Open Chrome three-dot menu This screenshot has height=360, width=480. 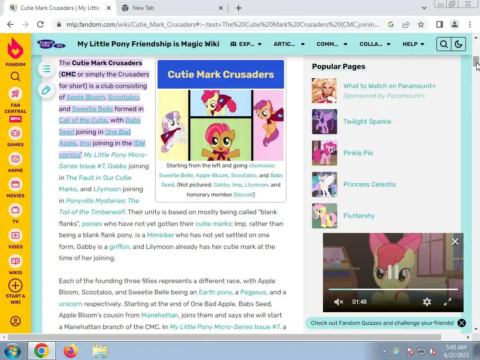(470, 24)
